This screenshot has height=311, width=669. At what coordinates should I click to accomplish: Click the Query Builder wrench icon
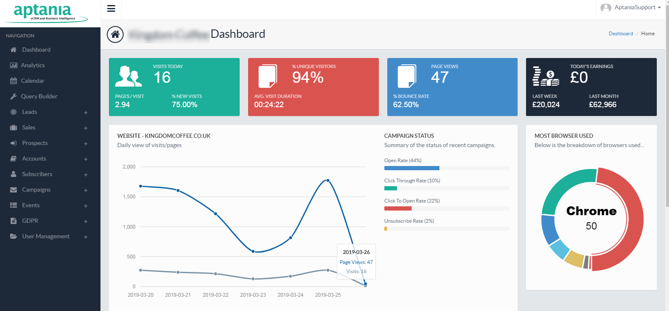(x=13, y=96)
